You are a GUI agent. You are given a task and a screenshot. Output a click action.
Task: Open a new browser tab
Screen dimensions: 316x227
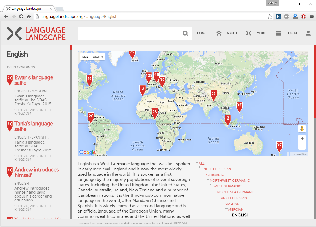[x=59, y=9]
